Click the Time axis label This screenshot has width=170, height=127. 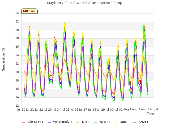pyautogui.click(x=150, y=114)
